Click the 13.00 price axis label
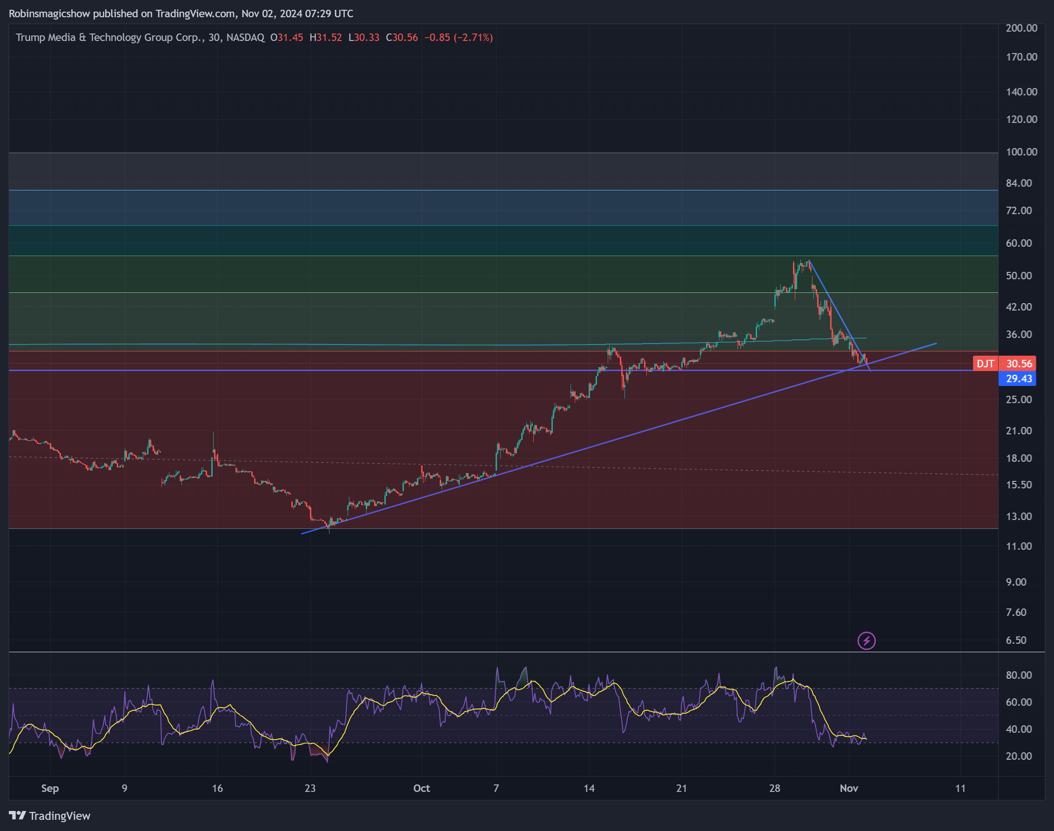 (x=1019, y=517)
